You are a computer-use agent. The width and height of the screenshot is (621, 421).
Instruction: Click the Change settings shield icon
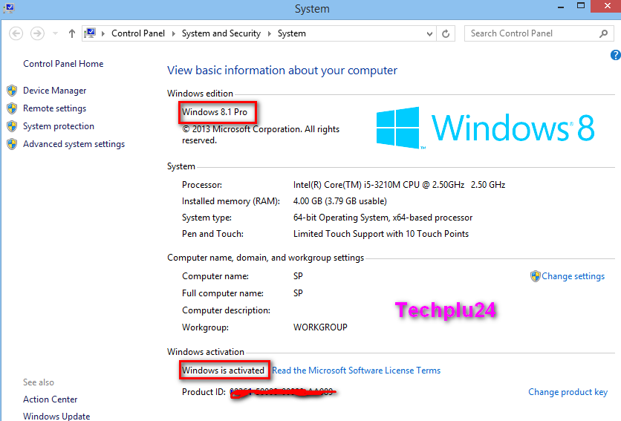pos(536,276)
